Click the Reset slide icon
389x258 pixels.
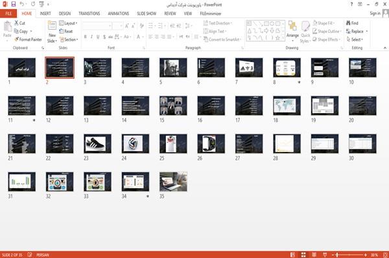click(62, 31)
